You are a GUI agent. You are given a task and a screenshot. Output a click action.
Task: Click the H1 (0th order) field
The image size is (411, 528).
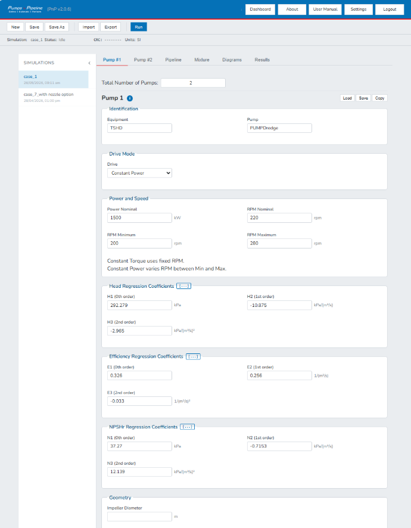point(139,306)
